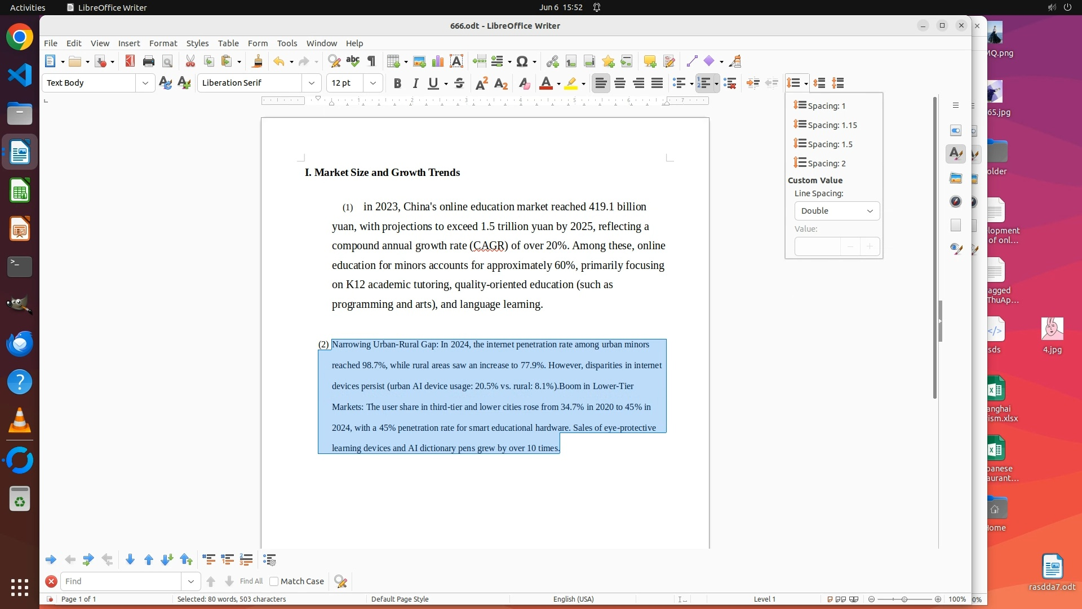Viewport: 1082px width, 609px height.
Task: Toggle Justified alignment button
Action: (x=657, y=83)
